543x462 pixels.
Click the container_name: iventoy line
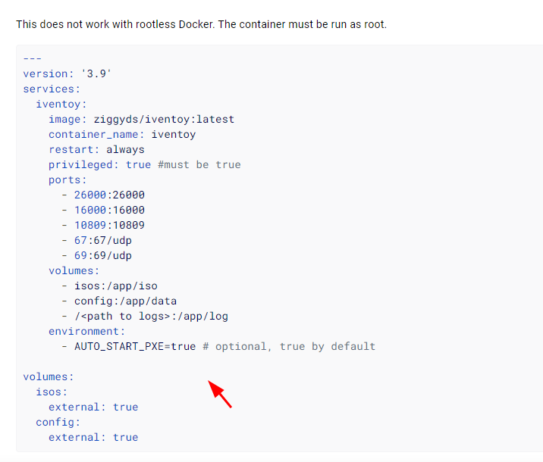pyautogui.click(x=122, y=134)
